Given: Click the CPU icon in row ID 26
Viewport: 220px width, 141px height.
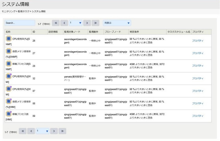Looking at the screenshot, I should point(9,39).
